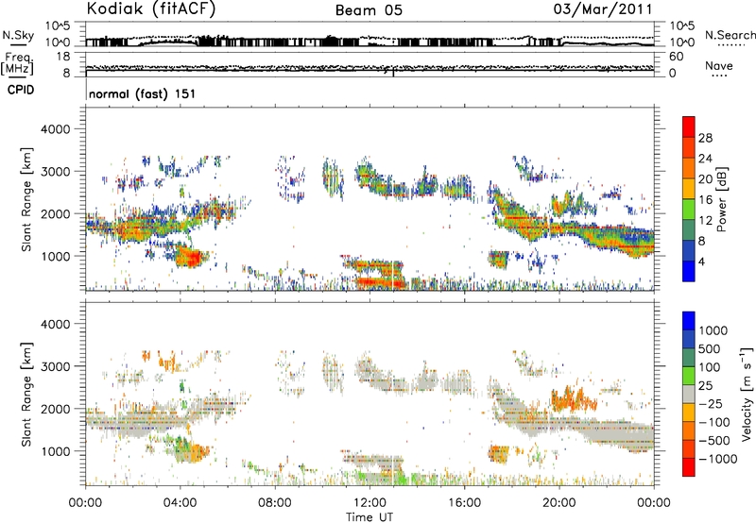Viewport: 756px width, 523px height.
Task: Click the 'Slant Range [km]' label of the power panel
Action: pyautogui.click(x=26, y=199)
